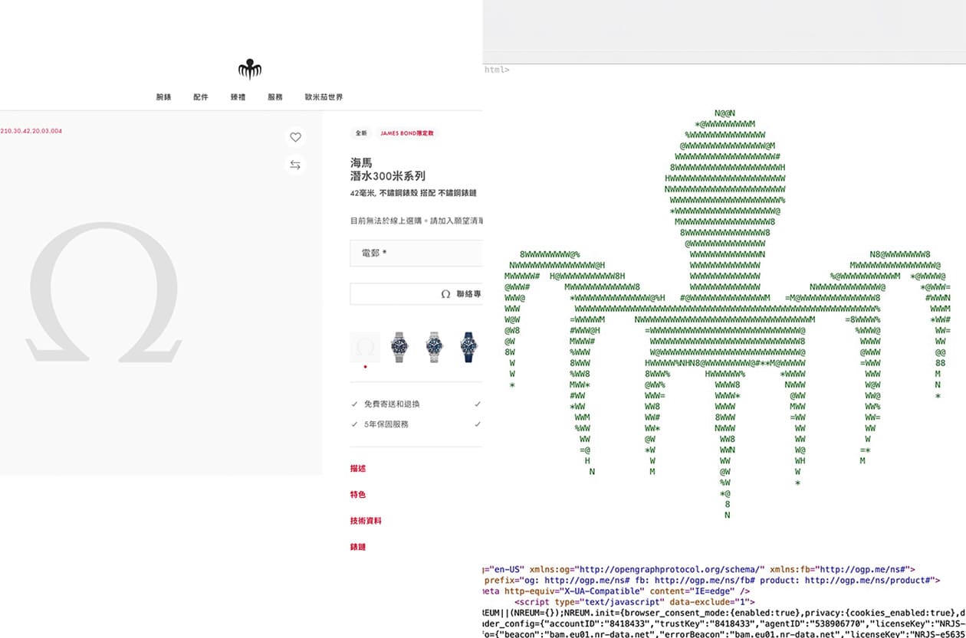The width and height of the screenshot is (966, 638).
Task: Open the 技術資料 section link
Action: point(366,521)
